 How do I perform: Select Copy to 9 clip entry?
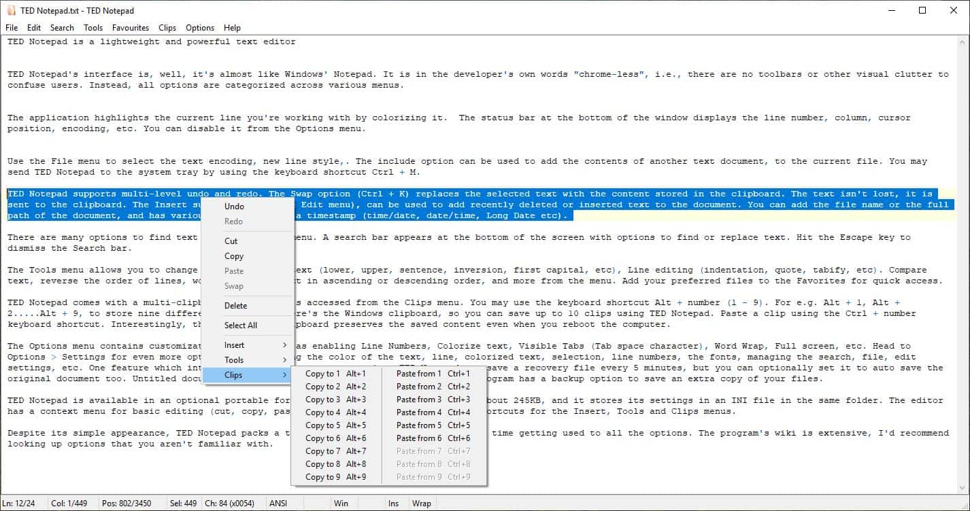[x=337, y=477]
